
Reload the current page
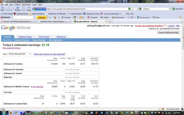(x=17, y=9)
